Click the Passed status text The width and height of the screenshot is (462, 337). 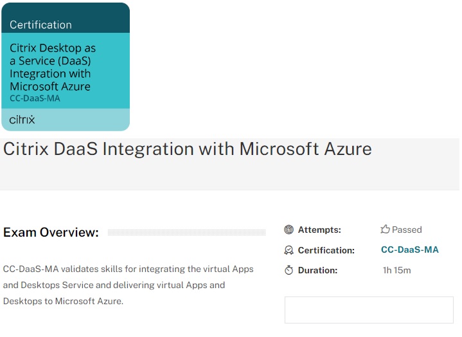click(x=407, y=230)
